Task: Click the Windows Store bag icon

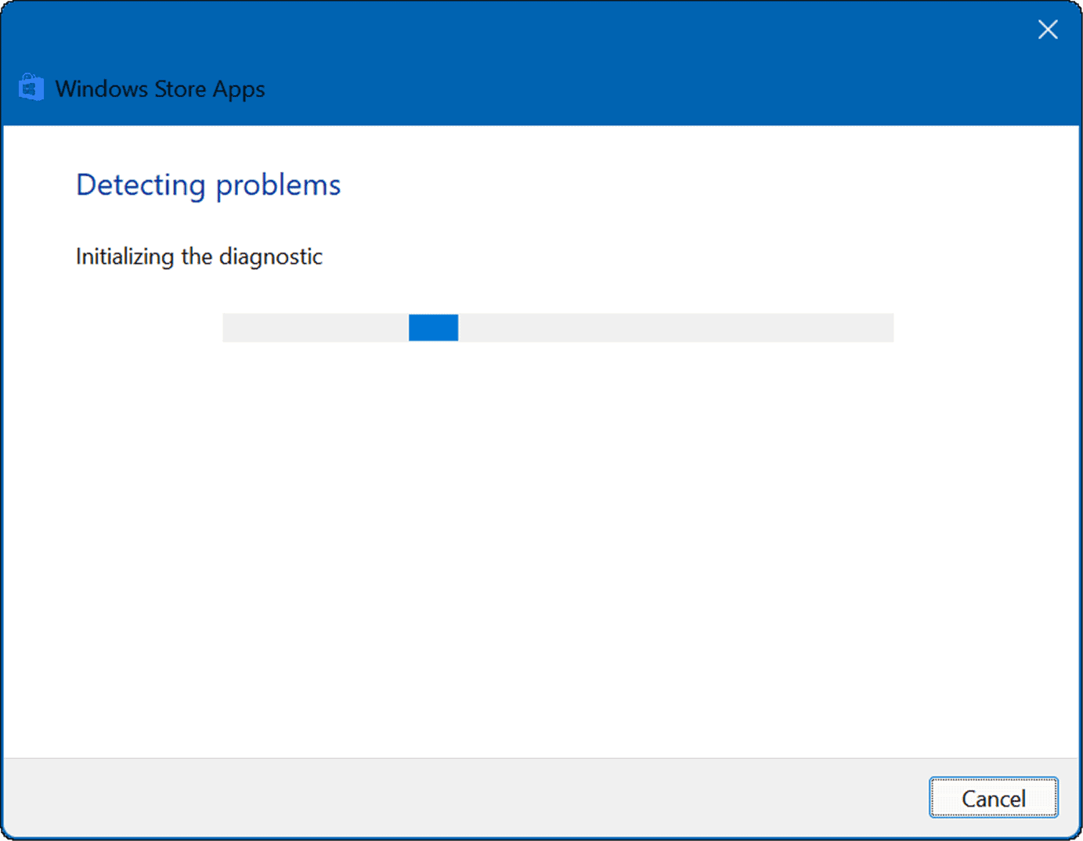Action: click(x=31, y=88)
